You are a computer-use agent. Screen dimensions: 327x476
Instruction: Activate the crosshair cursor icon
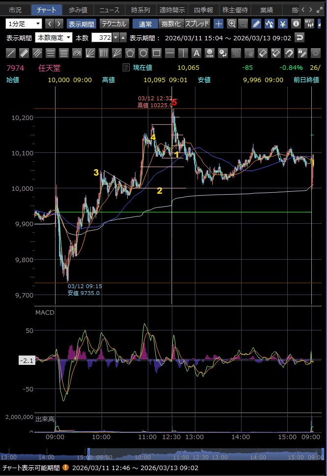(219, 24)
